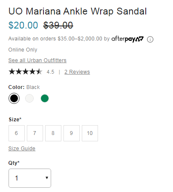The height and width of the screenshot is (192, 173).
Task: Click the Afterpay info icon
Action: pos(150,39)
